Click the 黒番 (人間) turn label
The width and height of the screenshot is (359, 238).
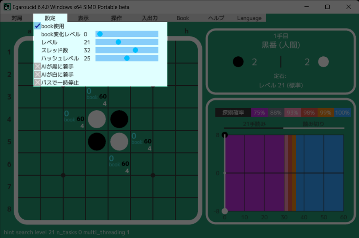pos(281,45)
